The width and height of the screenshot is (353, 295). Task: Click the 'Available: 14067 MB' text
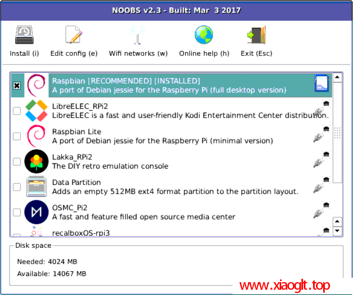click(52, 274)
